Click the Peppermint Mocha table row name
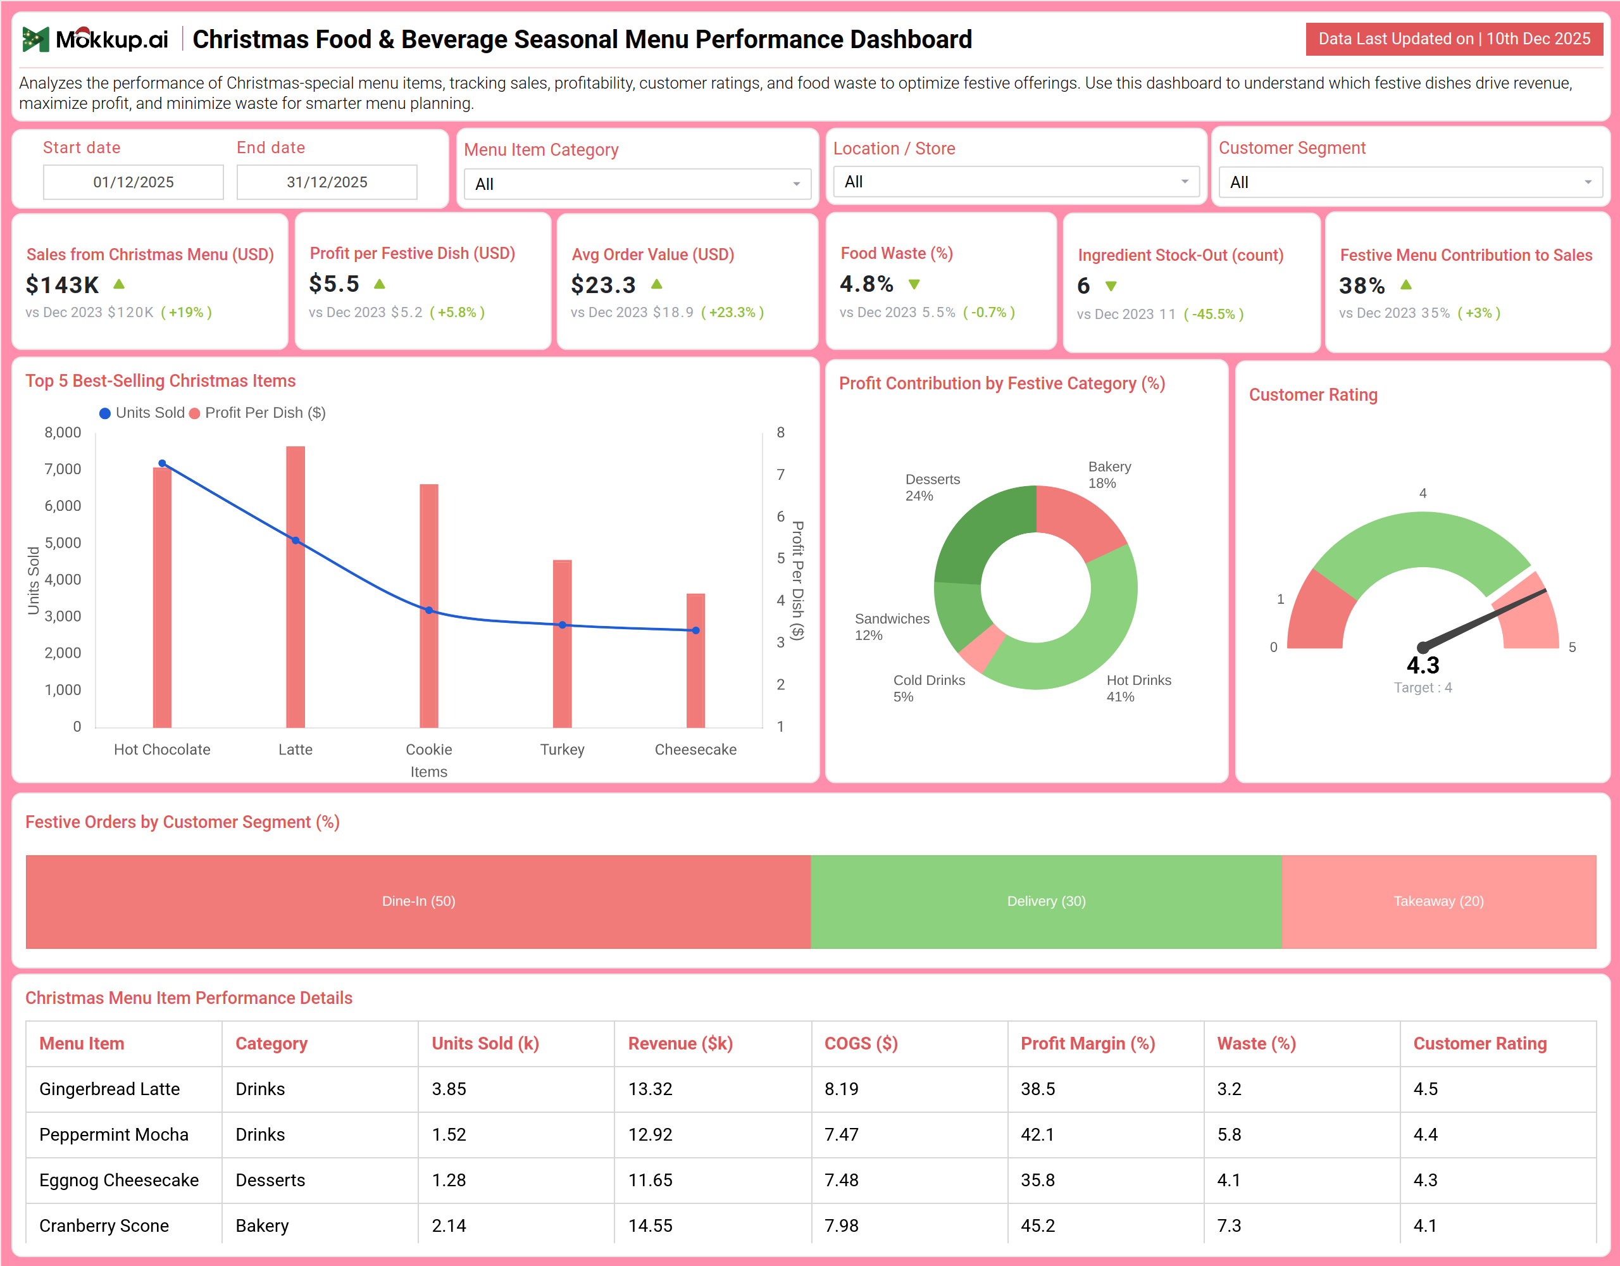1620x1266 pixels. click(115, 1134)
